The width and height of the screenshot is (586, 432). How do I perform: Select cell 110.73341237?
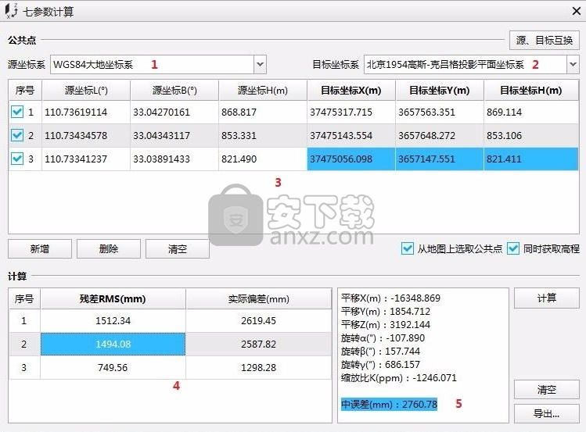[x=86, y=159]
